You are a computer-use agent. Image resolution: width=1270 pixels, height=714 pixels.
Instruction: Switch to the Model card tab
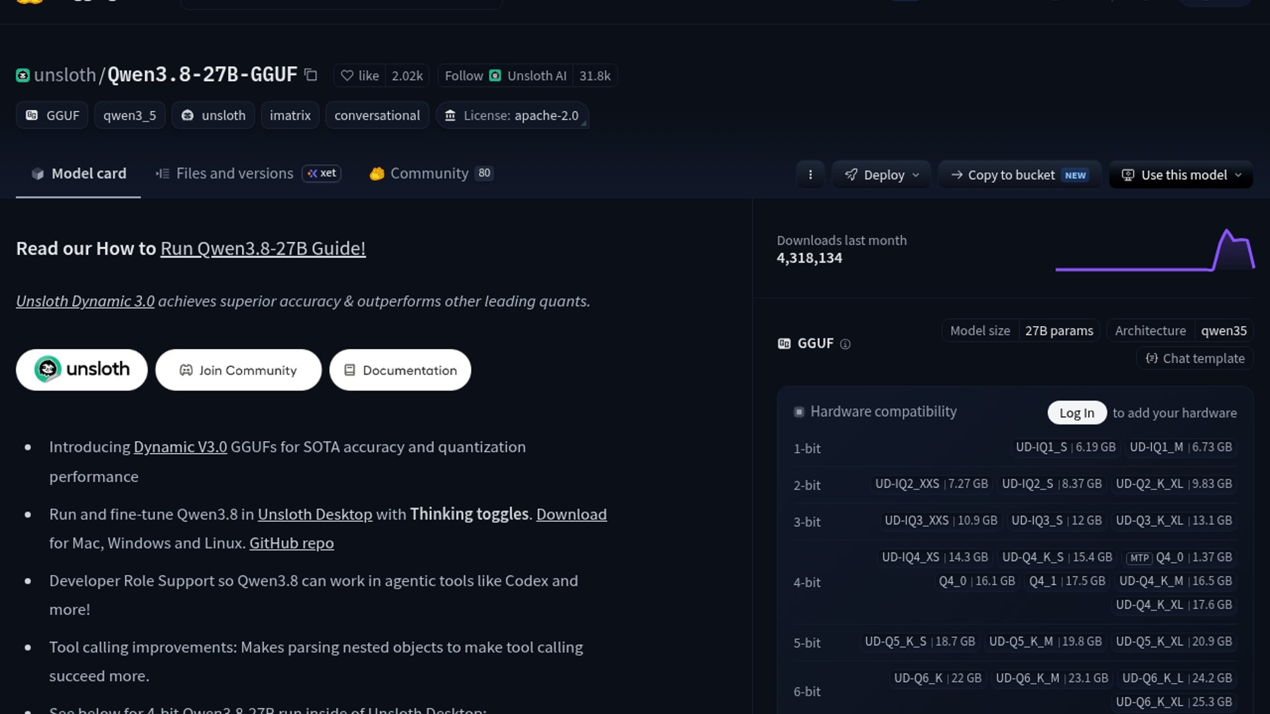[x=78, y=174]
